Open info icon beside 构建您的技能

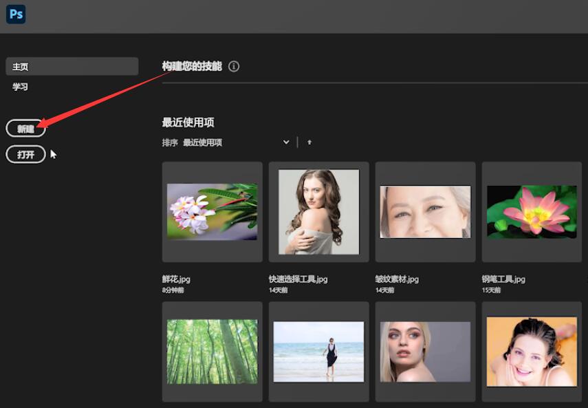tap(234, 66)
